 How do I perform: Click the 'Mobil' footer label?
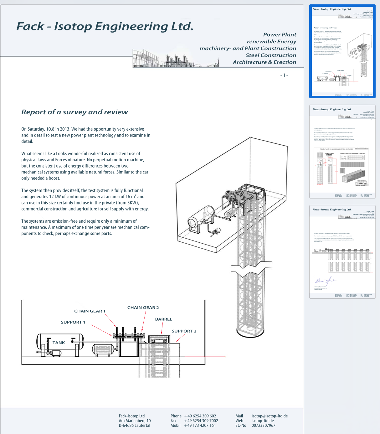[x=175, y=426]
